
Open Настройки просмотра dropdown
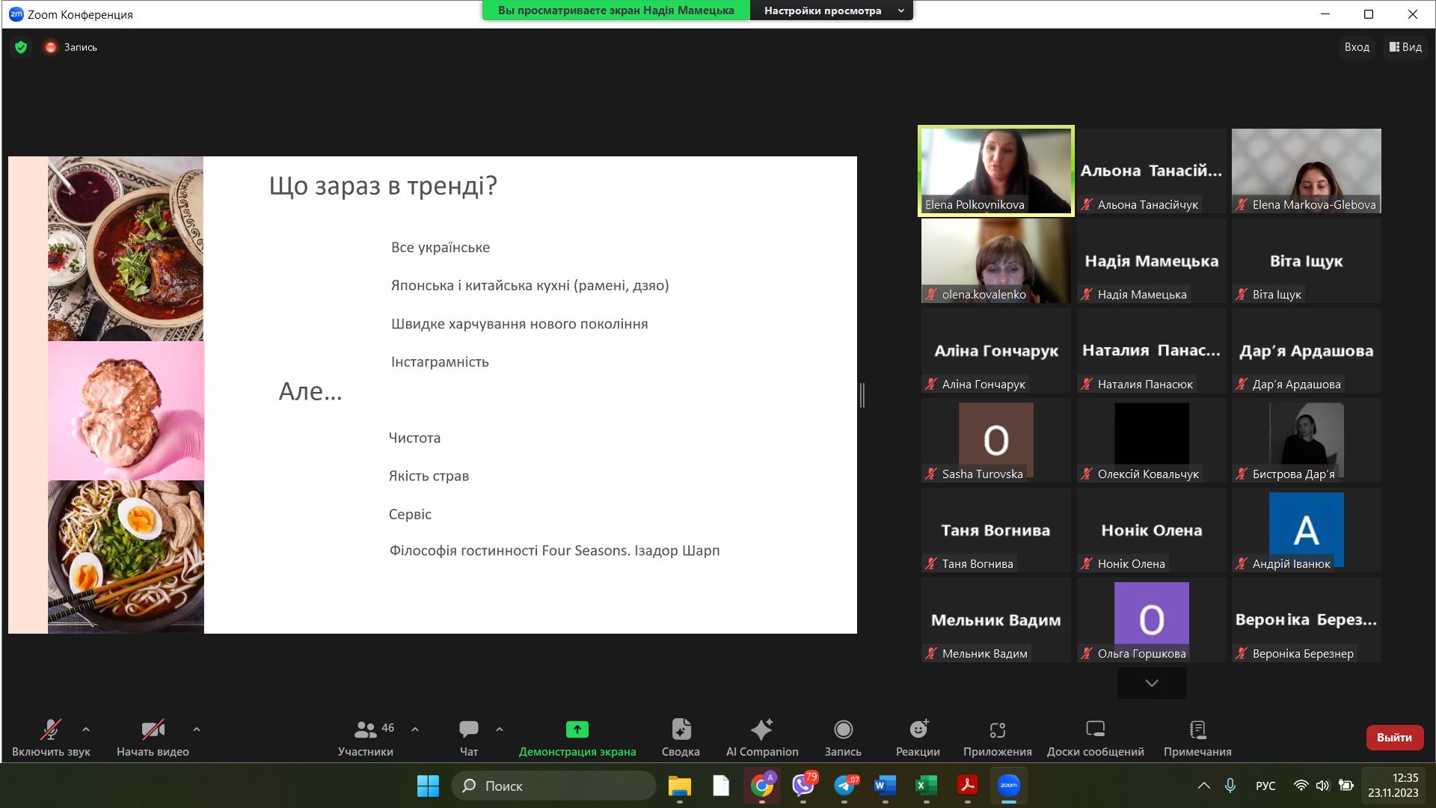click(832, 10)
